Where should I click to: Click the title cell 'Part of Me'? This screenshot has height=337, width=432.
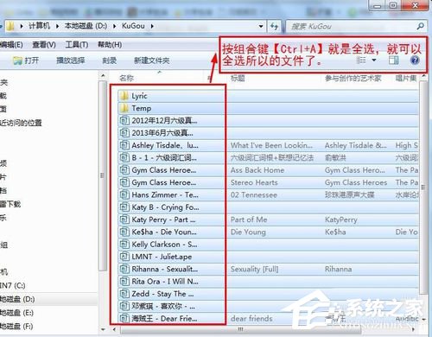[249, 219]
